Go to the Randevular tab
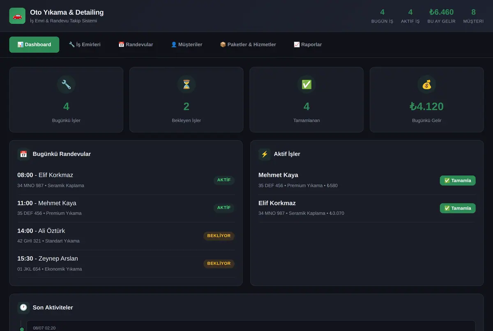 136,44
